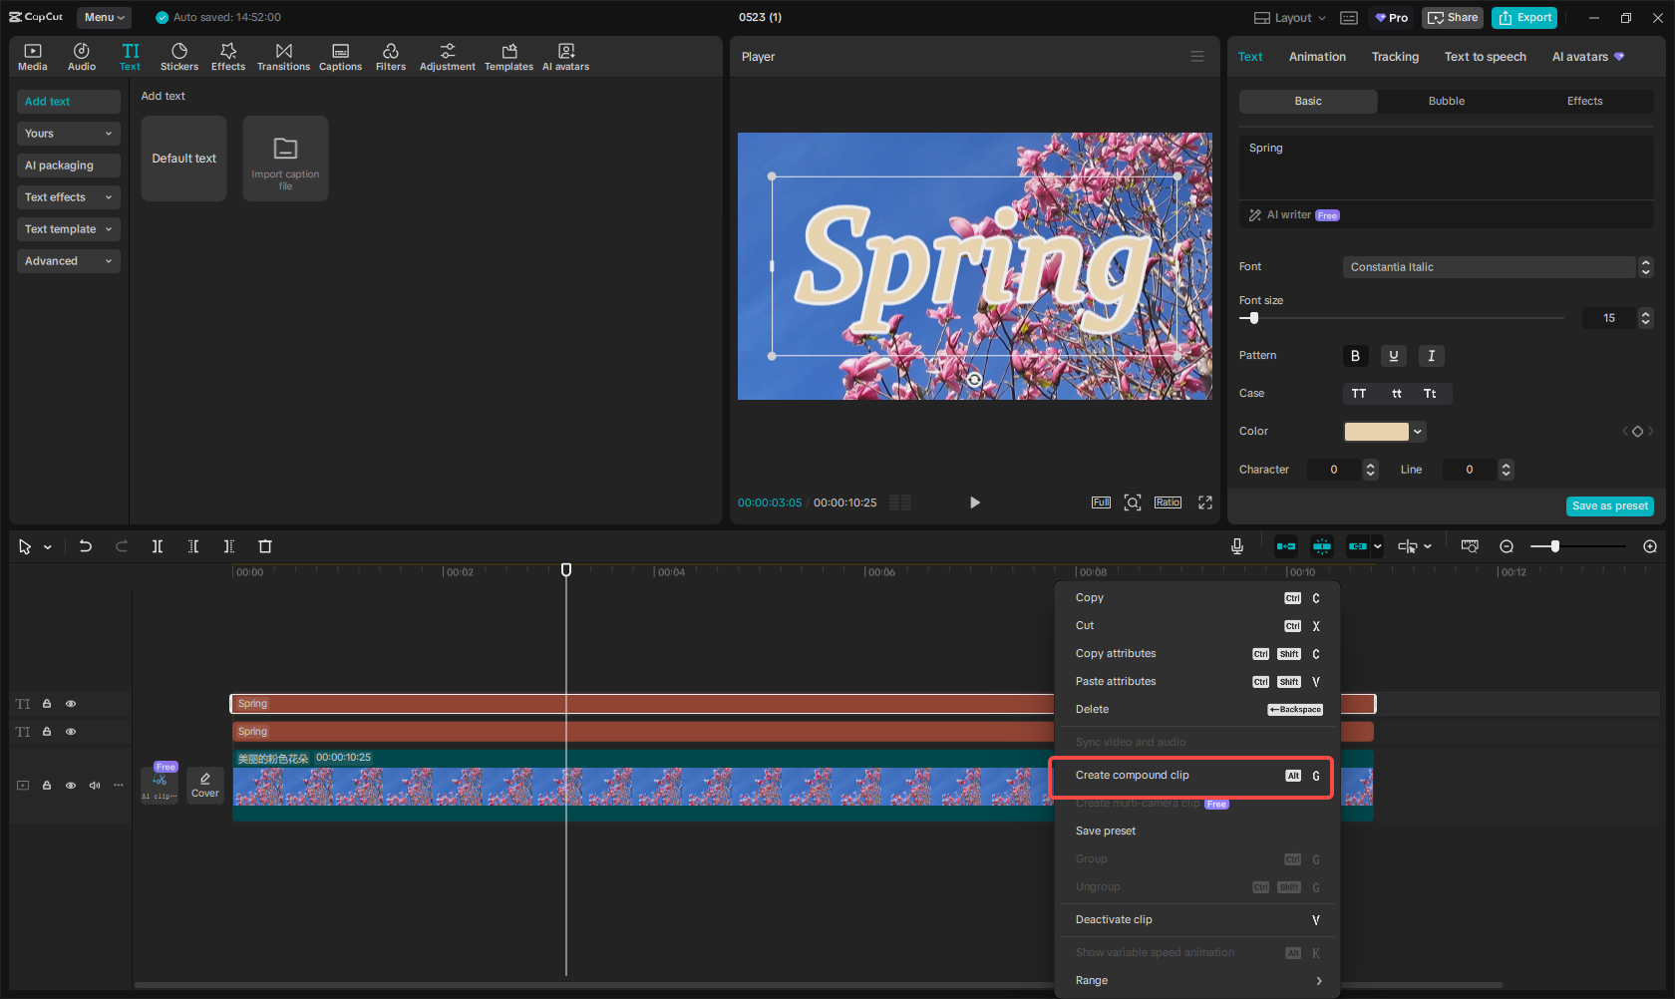This screenshot has width=1675, height=999.
Task: Open the Captions panel
Action: (x=340, y=57)
